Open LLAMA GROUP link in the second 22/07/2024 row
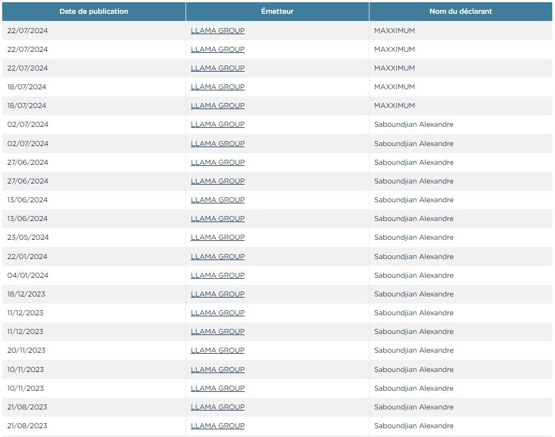The height and width of the screenshot is (437, 555). coord(217,49)
